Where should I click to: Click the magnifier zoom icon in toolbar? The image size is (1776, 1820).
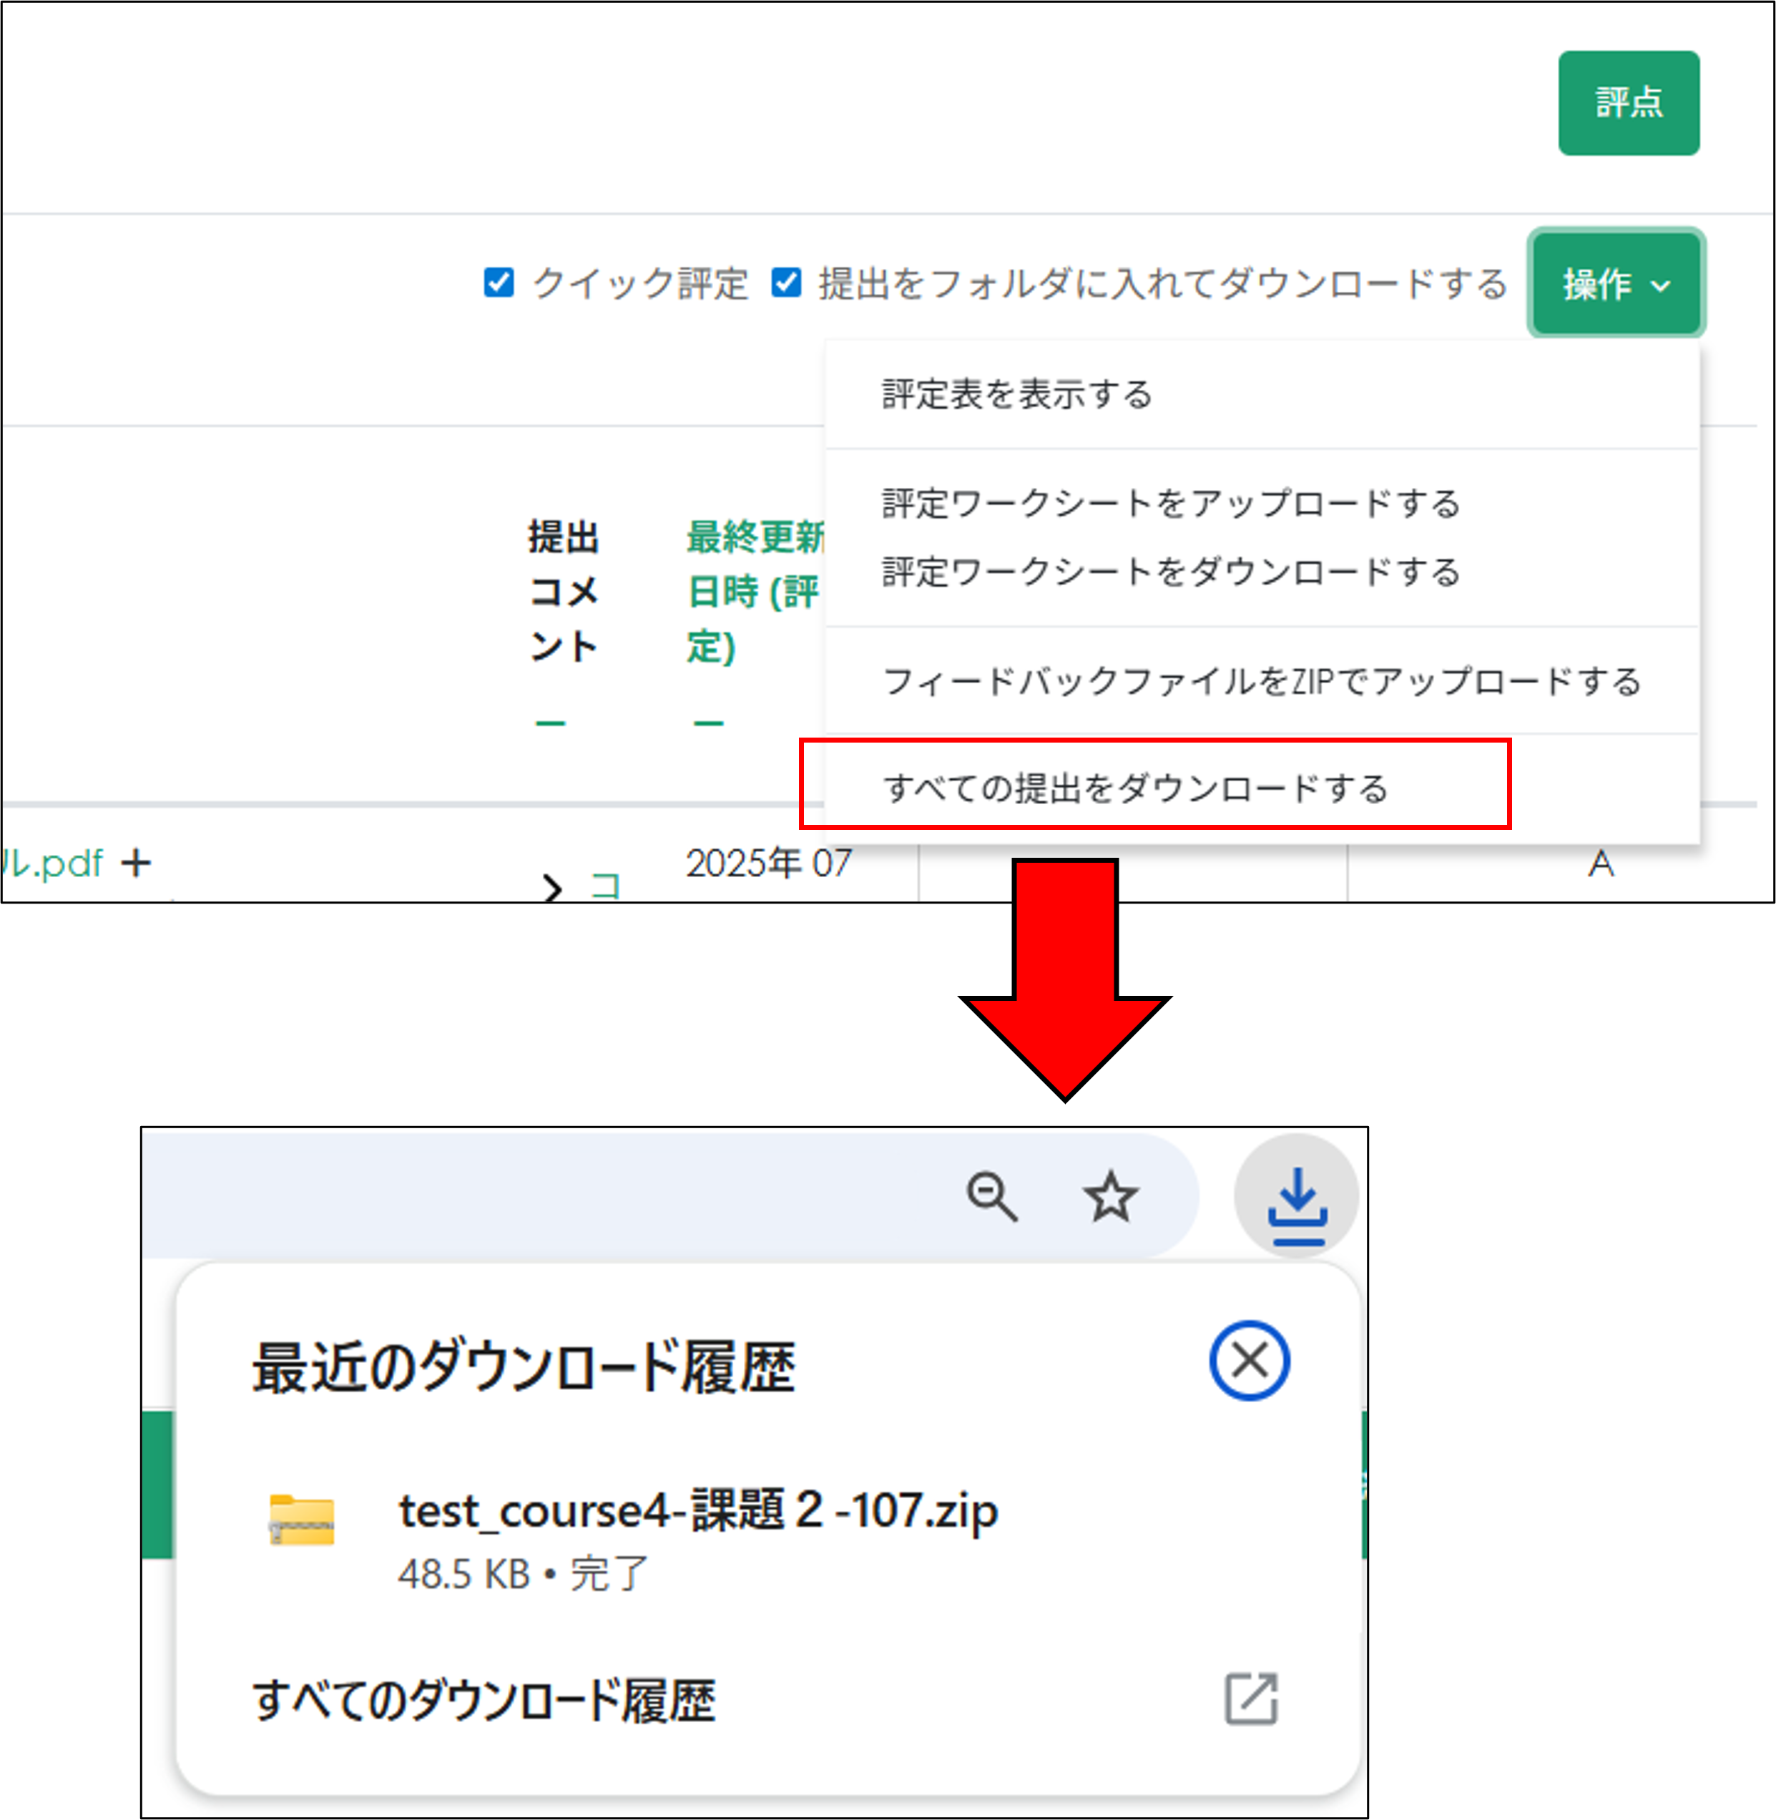(991, 1199)
